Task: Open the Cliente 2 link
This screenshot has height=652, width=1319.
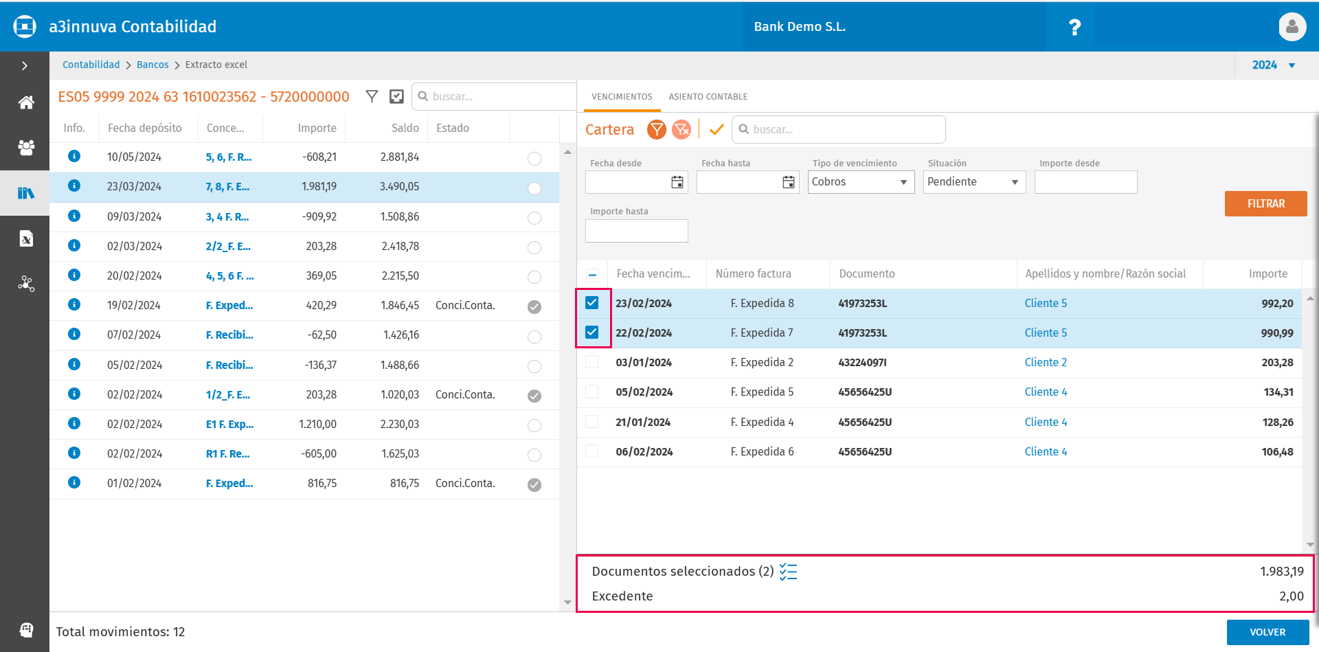Action: coord(1046,362)
